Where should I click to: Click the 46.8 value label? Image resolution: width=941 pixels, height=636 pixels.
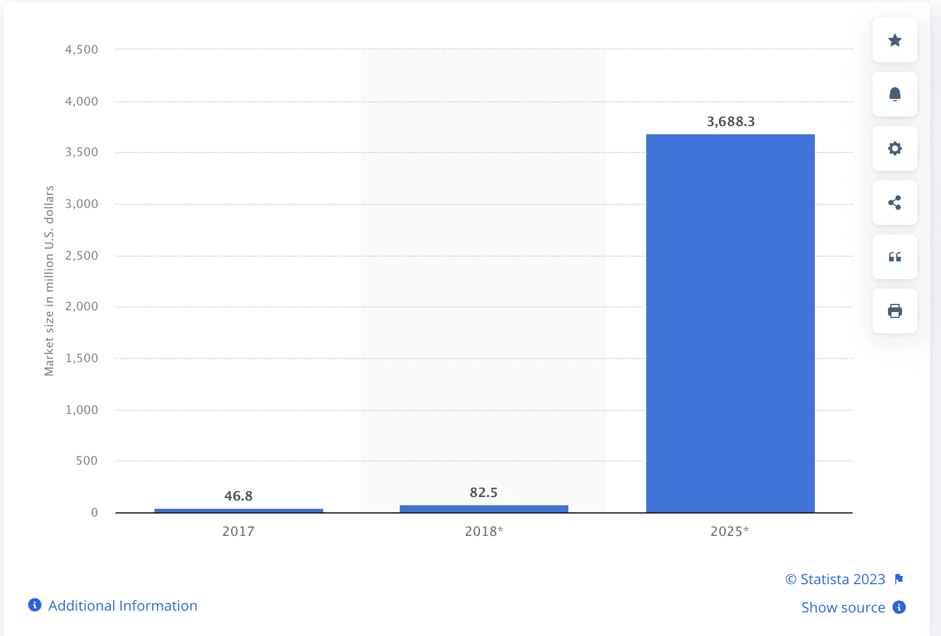pyautogui.click(x=239, y=496)
